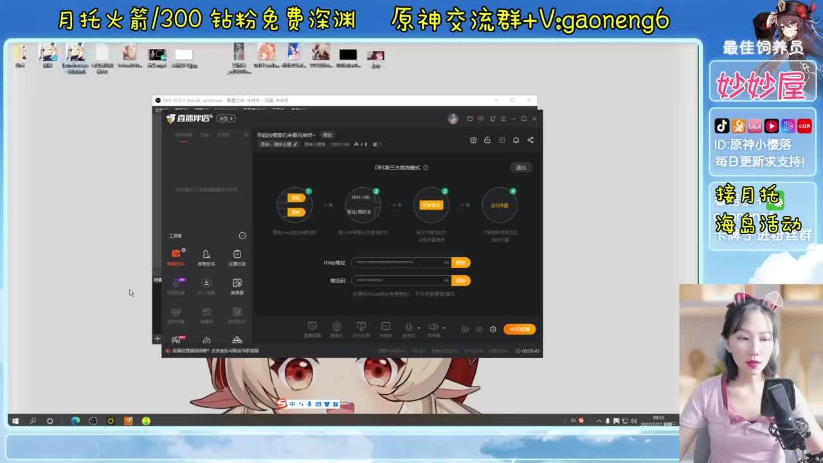823x463 pixels.
Task: Open the 房管助手 tool icon
Action: pos(206,257)
